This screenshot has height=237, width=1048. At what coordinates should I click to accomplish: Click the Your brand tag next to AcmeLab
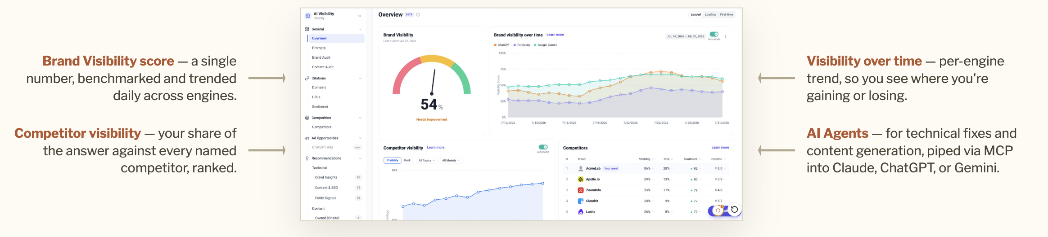tap(611, 168)
